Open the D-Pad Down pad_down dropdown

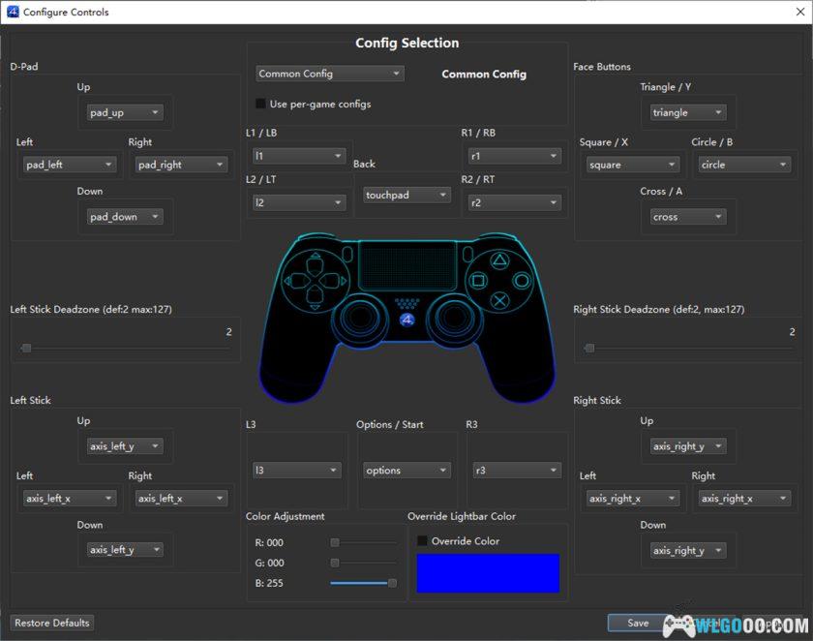[x=126, y=216]
